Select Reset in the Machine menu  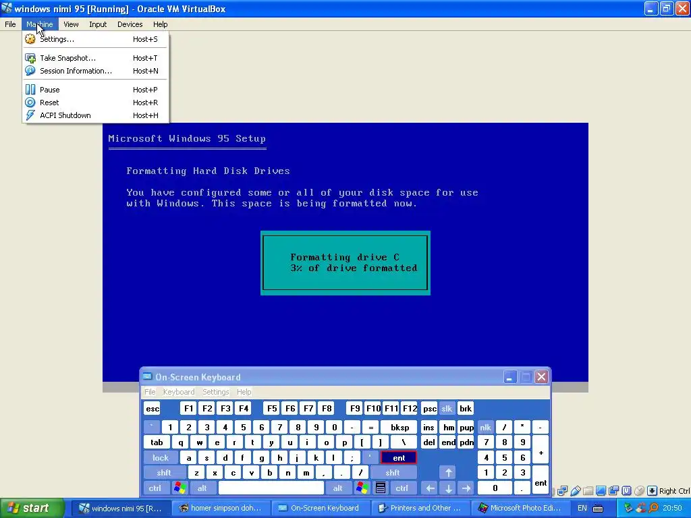[95, 103]
